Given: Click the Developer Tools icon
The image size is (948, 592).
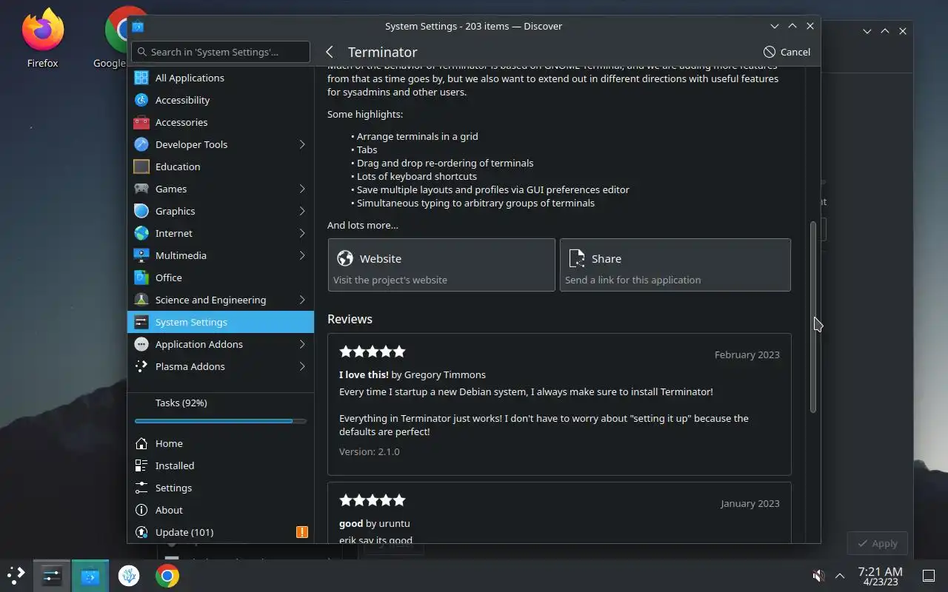Looking at the screenshot, I should pyautogui.click(x=141, y=144).
